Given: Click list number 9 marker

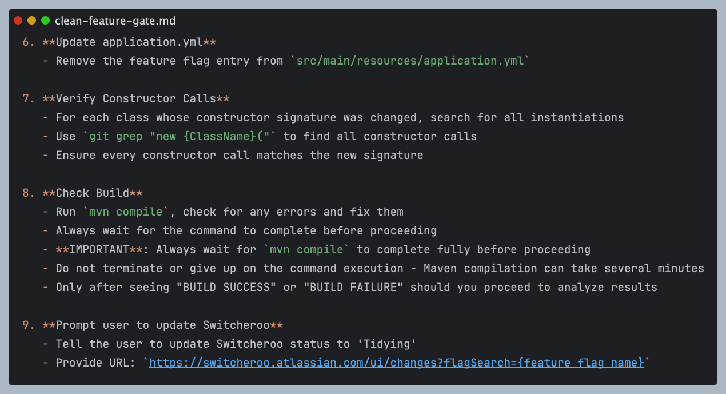Looking at the screenshot, I should coord(29,325).
